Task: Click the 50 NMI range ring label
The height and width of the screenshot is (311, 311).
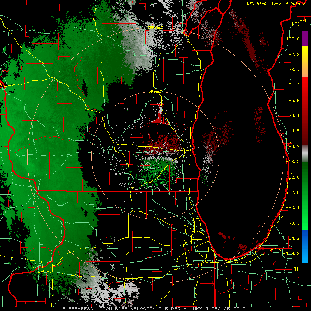Action: pos(155,91)
